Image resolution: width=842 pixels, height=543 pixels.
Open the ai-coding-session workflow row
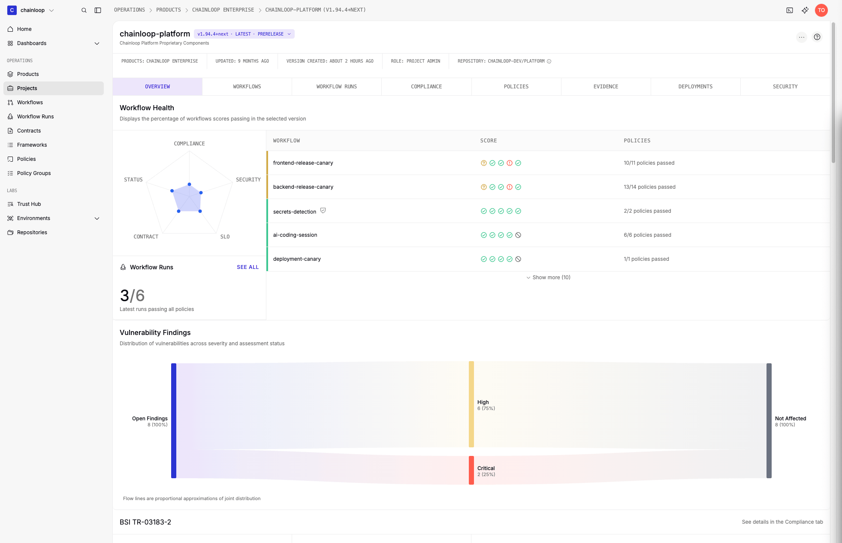coord(548,235)
